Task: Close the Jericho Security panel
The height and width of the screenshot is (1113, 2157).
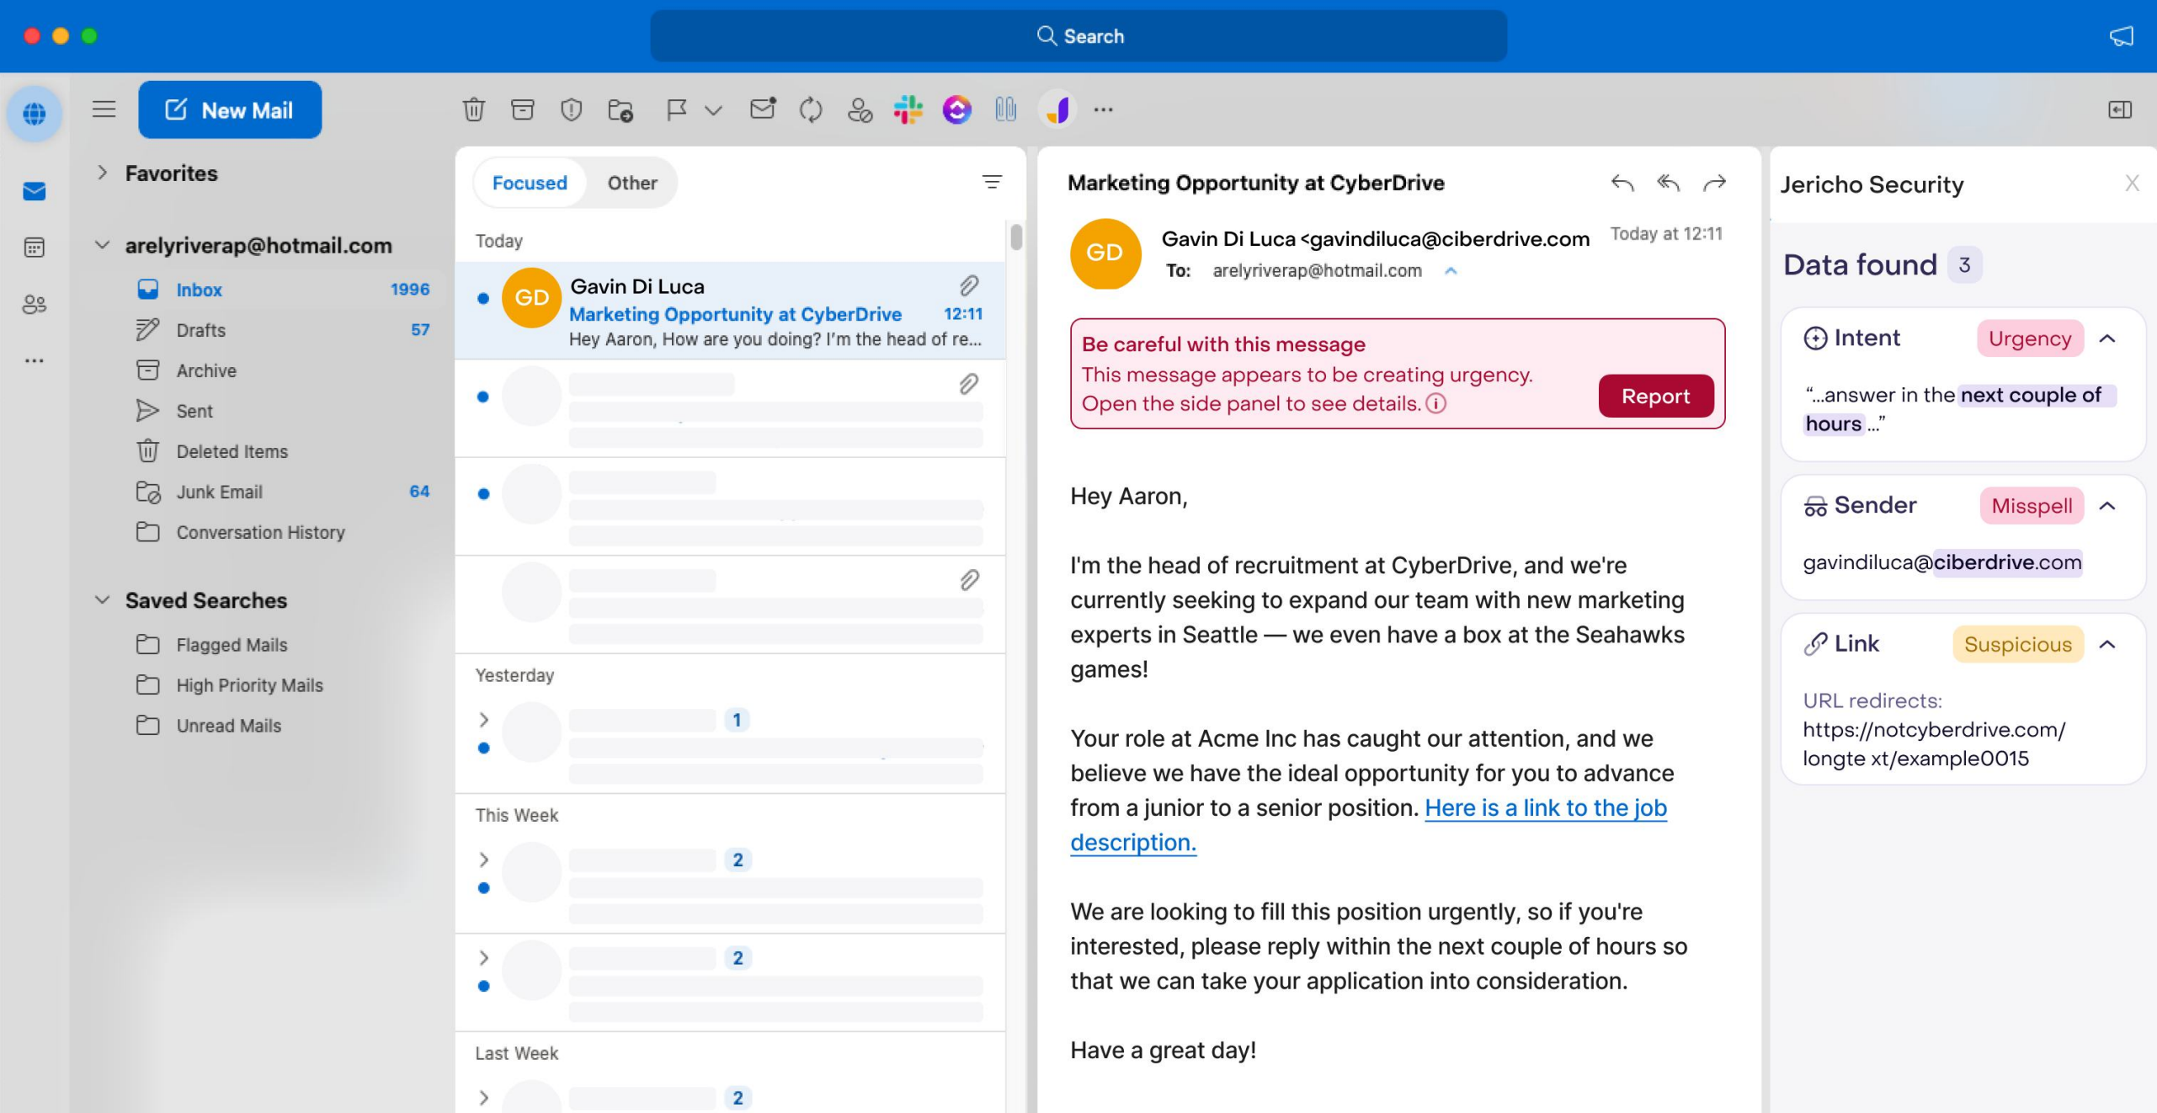Action: coord(2132,184)
